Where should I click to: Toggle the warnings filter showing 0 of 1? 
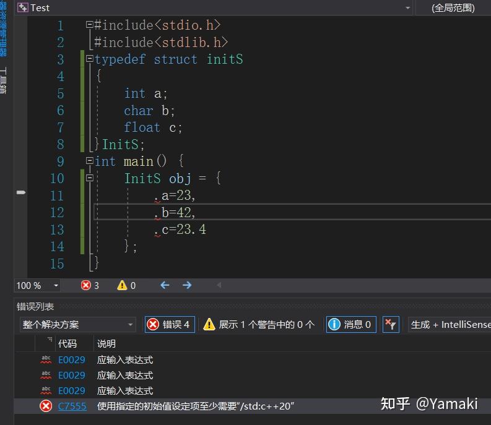pyautogui.click(x=259, y=325)
